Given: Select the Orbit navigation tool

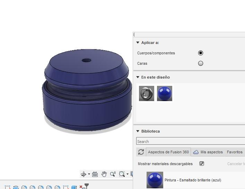Looking at the screenshot, I should pyautogui.click(x=84, y=174).
